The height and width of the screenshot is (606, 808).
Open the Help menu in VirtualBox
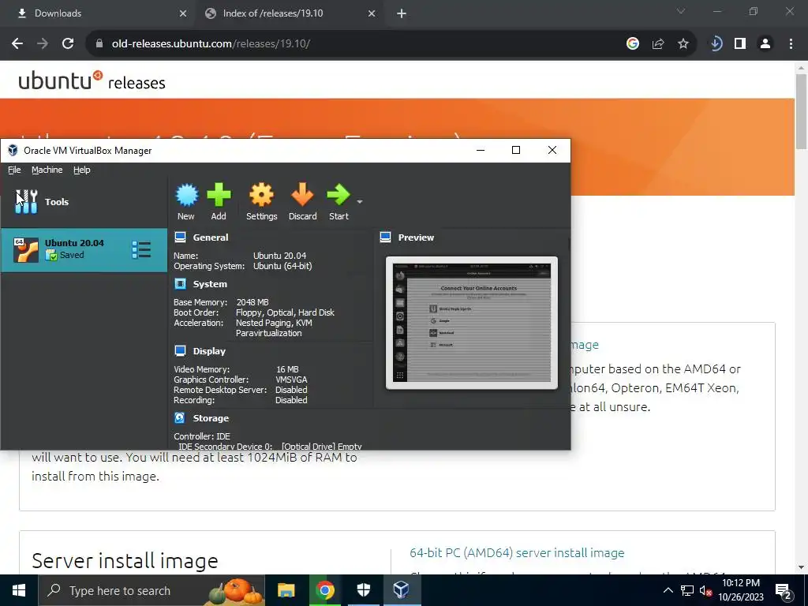coord(81,170)
